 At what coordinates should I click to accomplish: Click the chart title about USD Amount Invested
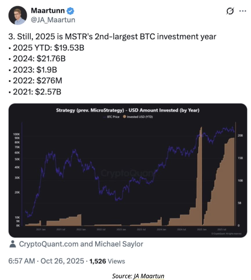(x=127, y=110)
